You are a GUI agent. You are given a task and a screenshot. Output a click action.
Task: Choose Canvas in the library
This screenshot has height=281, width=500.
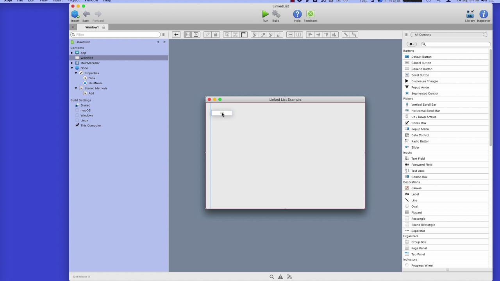click(445, 188)
